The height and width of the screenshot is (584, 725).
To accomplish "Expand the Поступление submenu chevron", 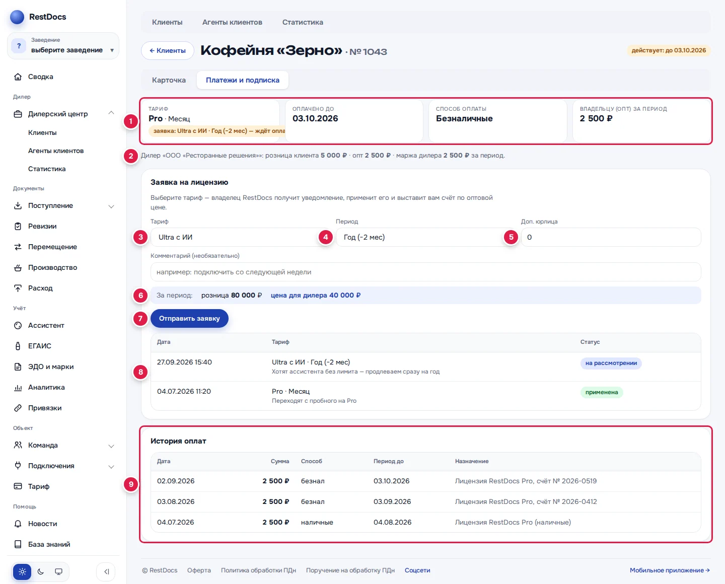I will point(111,206).
